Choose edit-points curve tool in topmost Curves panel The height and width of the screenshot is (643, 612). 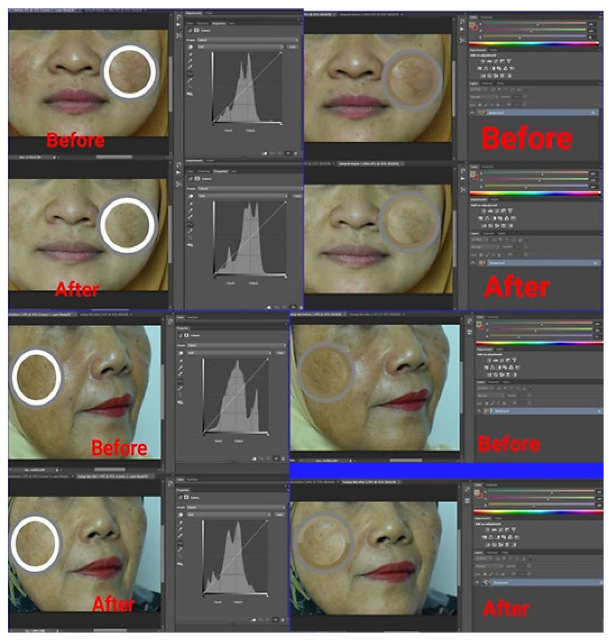click(190, 74)
